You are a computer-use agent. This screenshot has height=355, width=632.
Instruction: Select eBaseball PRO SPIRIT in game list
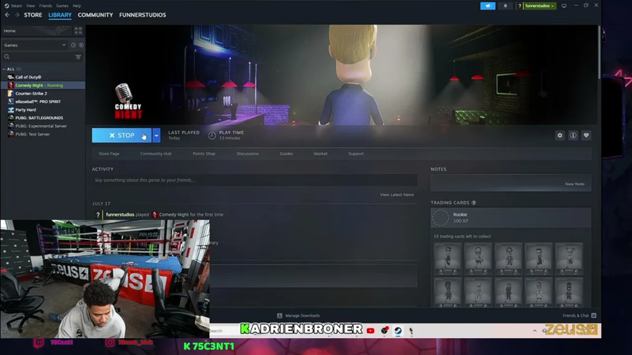pyautogui.click(x=38, y=102)
